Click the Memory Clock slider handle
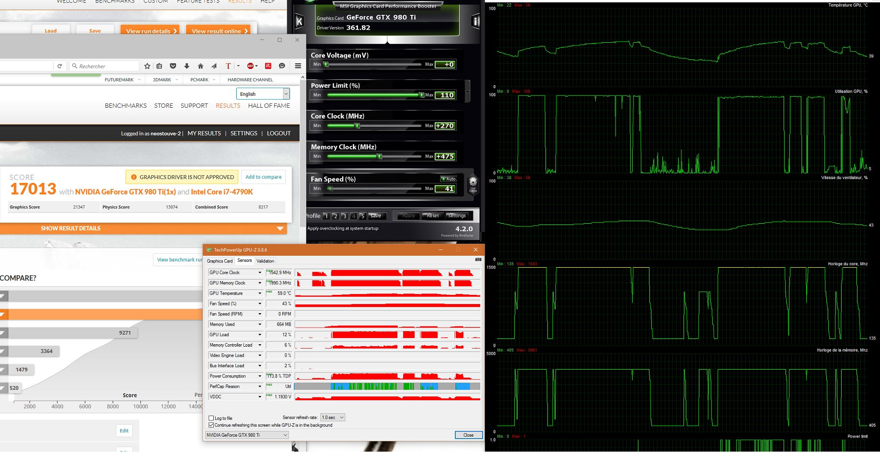Viewport: 880px width, 452px height. pos(380,156)
